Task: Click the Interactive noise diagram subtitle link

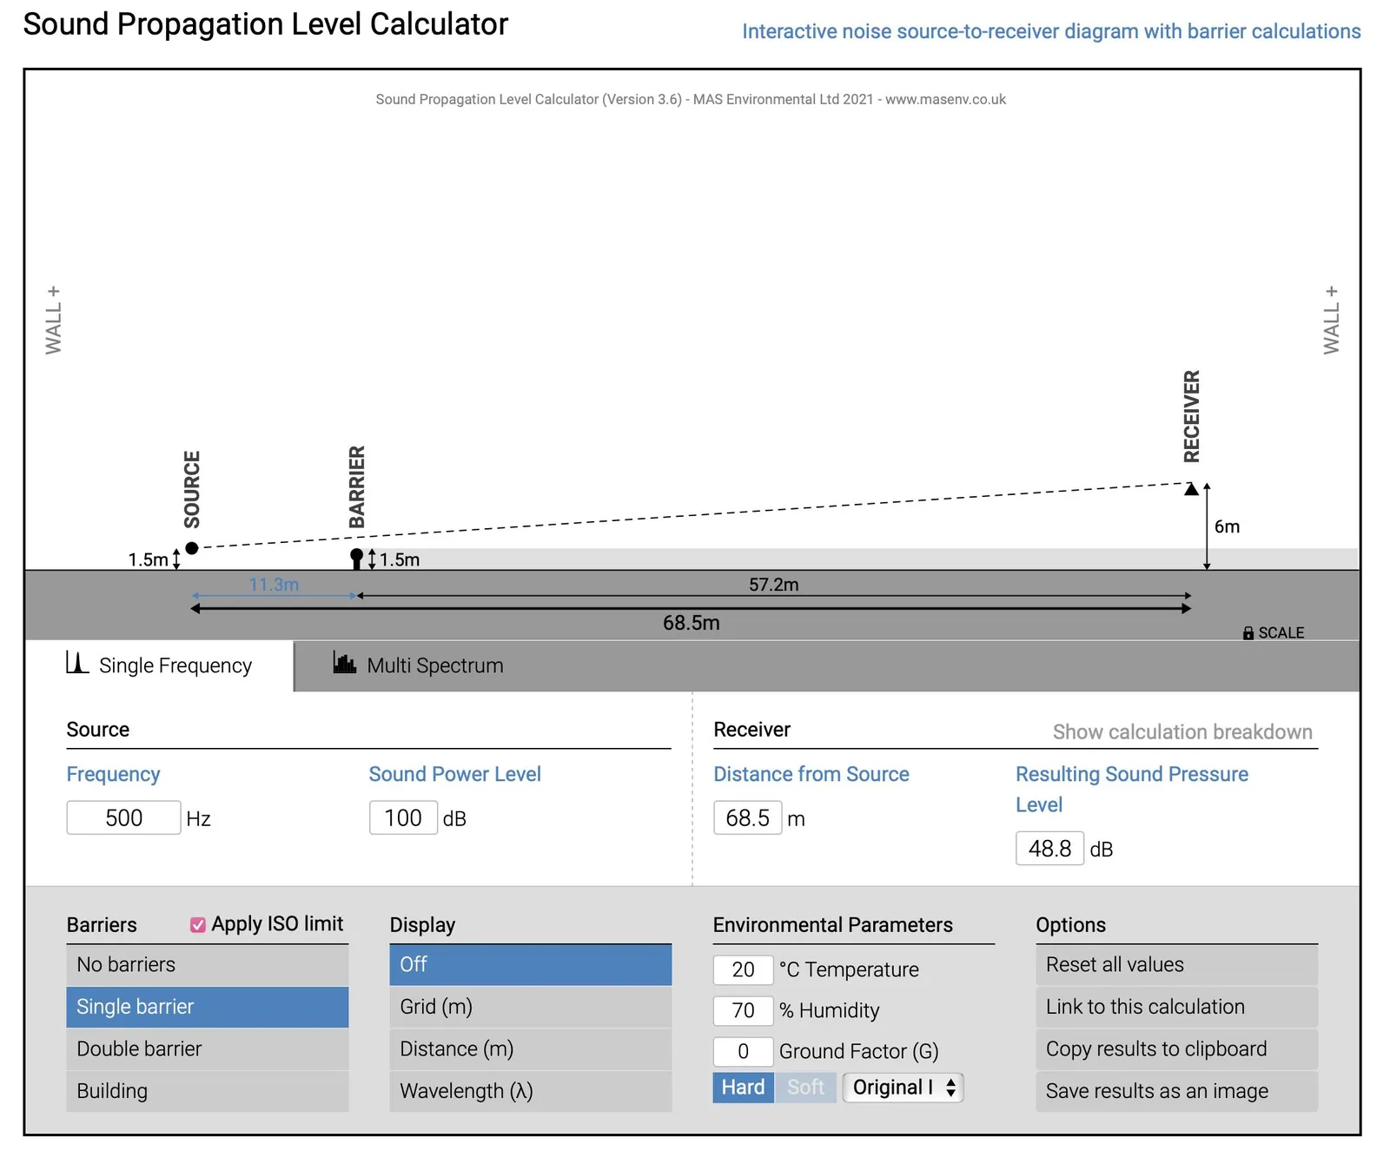Action: (1051, 31)
